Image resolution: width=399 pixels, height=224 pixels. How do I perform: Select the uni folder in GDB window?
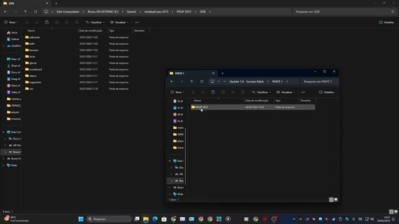[x=31, y=88]
